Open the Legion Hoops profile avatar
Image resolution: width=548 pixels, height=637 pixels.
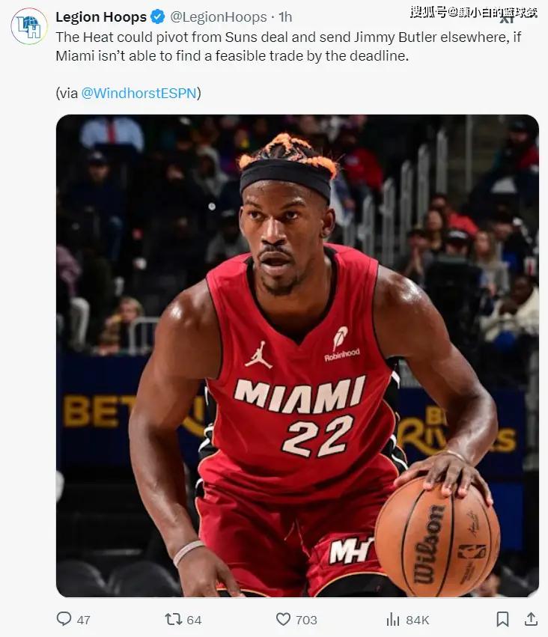click(29, 26)
